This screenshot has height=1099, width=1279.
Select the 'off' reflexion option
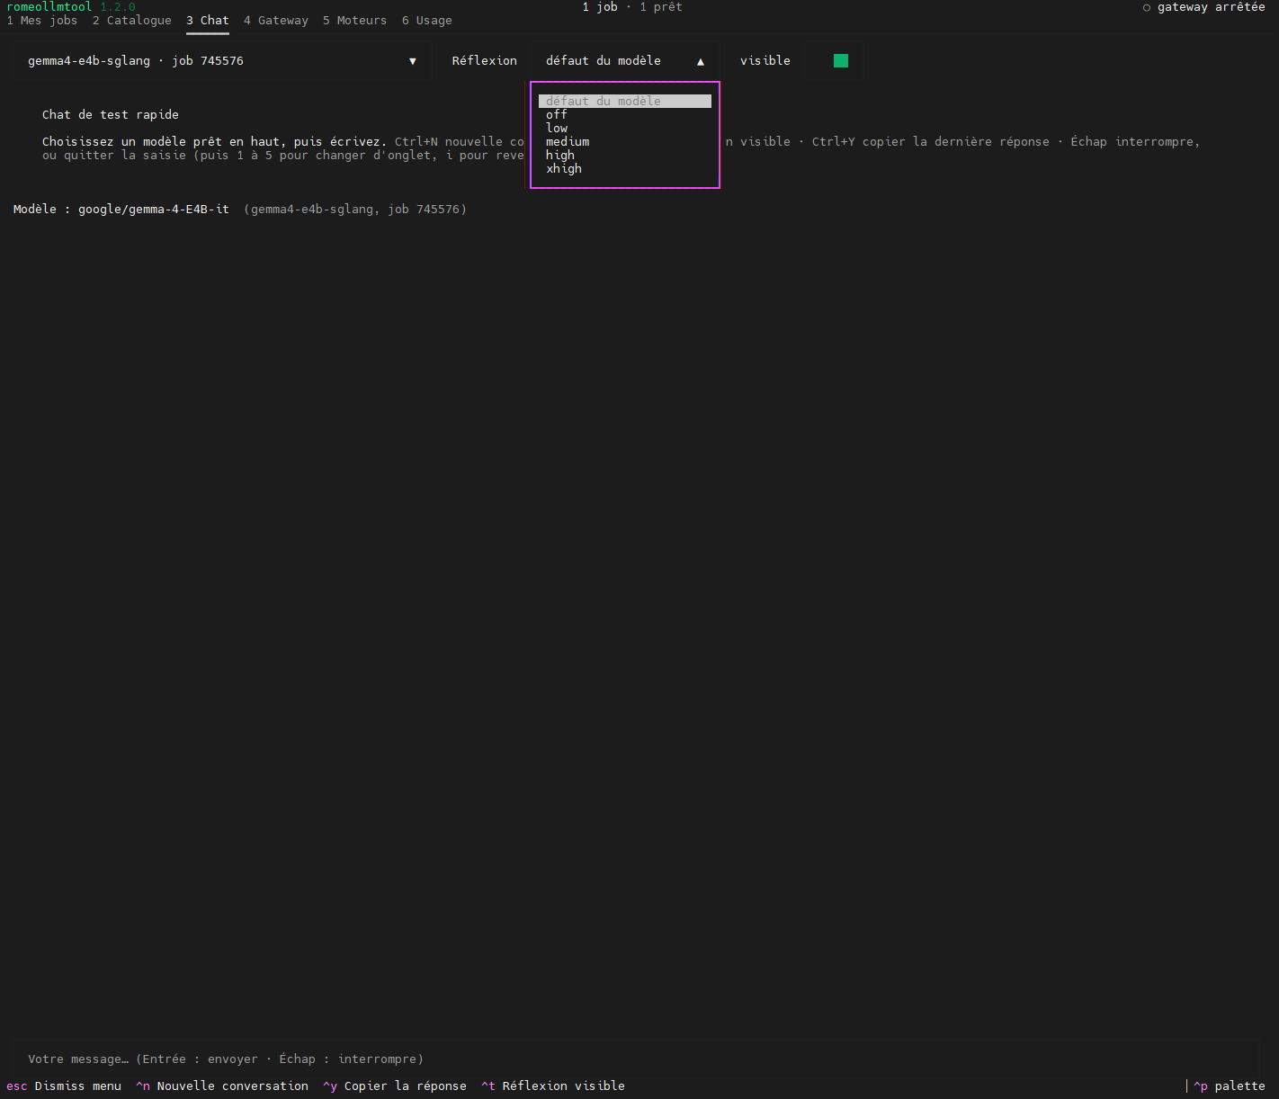coord(625,114)
